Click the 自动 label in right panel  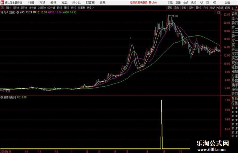pos(235,99)
